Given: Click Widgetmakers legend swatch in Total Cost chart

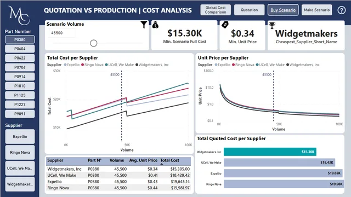Looking at the screenshot, I should tap(137, 65).
